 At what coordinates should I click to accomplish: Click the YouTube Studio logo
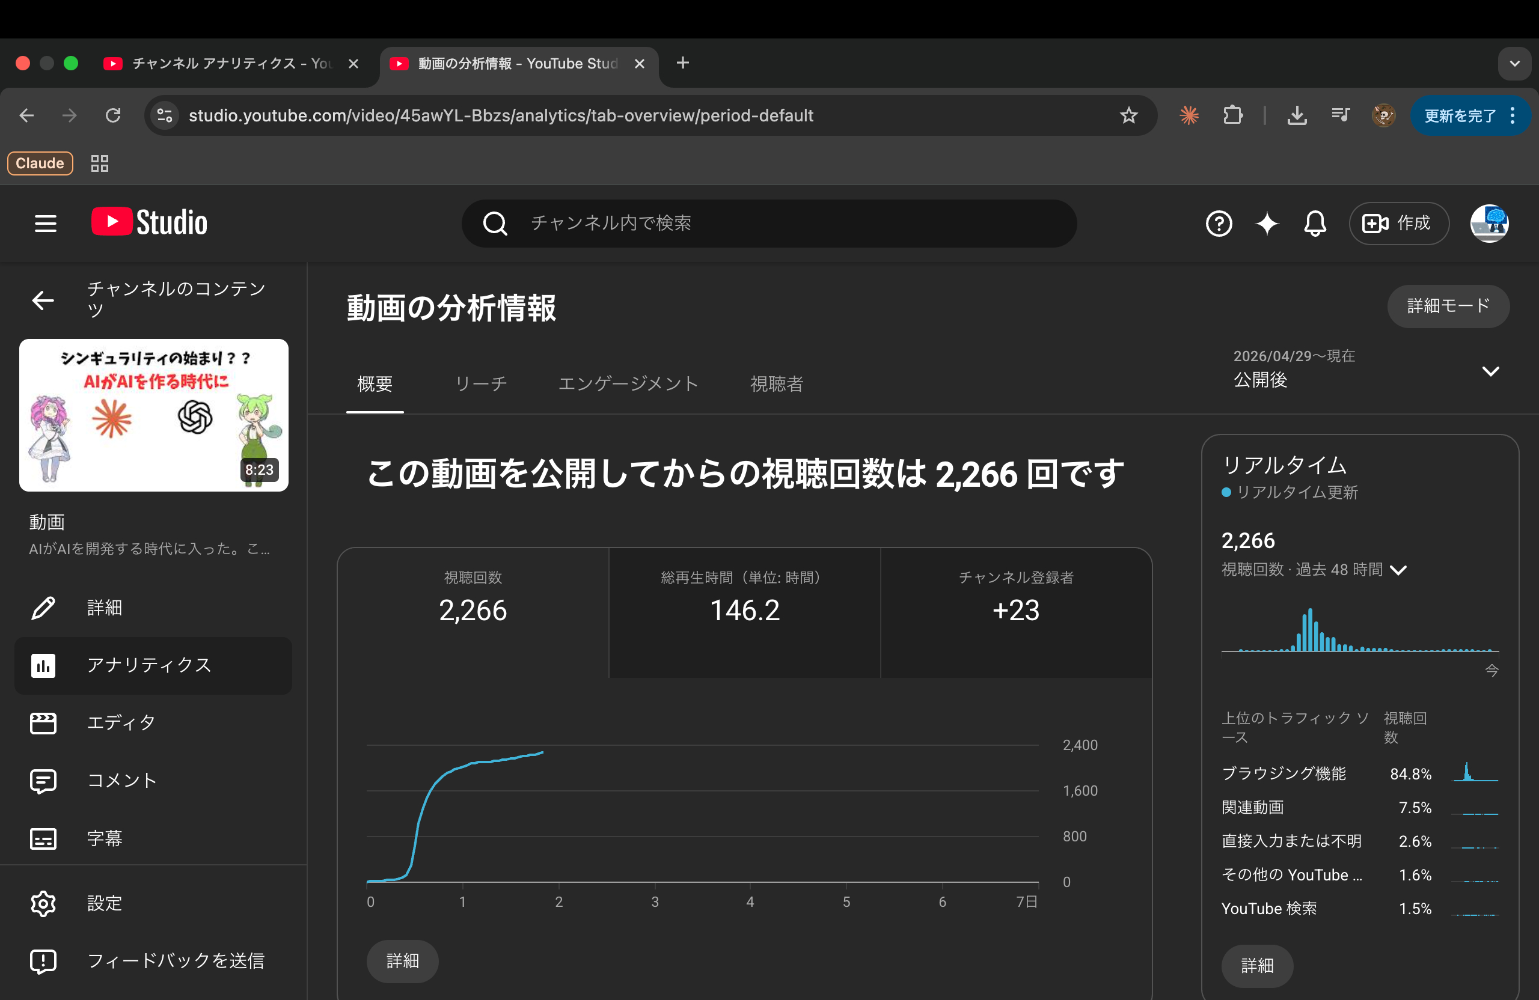[x=149, y=222]
